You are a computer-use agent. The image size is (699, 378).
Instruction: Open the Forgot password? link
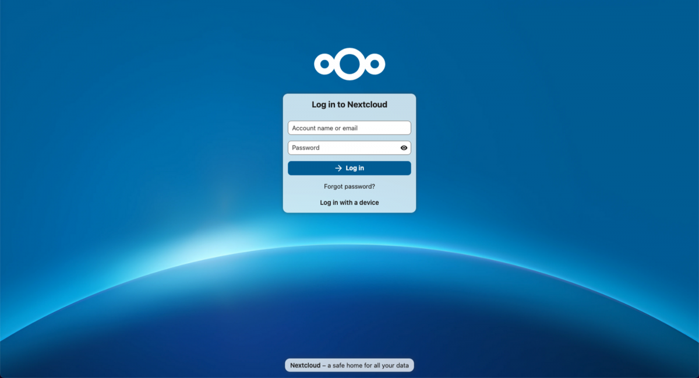tap(349, 186)
